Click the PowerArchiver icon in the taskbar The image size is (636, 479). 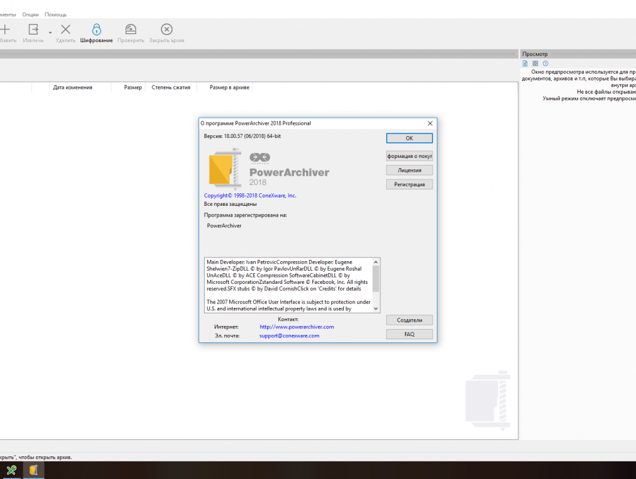coord(33,470)
